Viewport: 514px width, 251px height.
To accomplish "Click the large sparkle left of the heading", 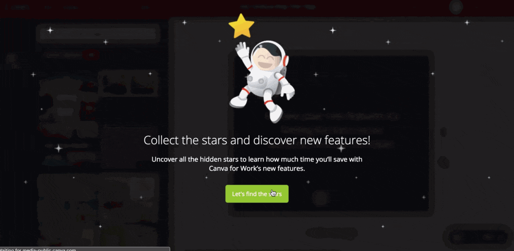I will tap(58, 149).
